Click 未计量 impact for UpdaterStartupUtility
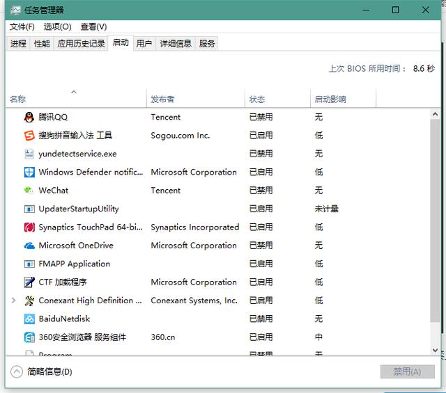 pyautogui.click(x=327, y=209)
